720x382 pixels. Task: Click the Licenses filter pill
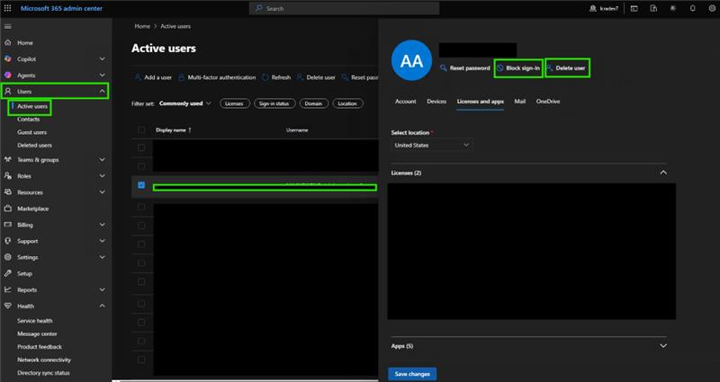click(234, 103)
